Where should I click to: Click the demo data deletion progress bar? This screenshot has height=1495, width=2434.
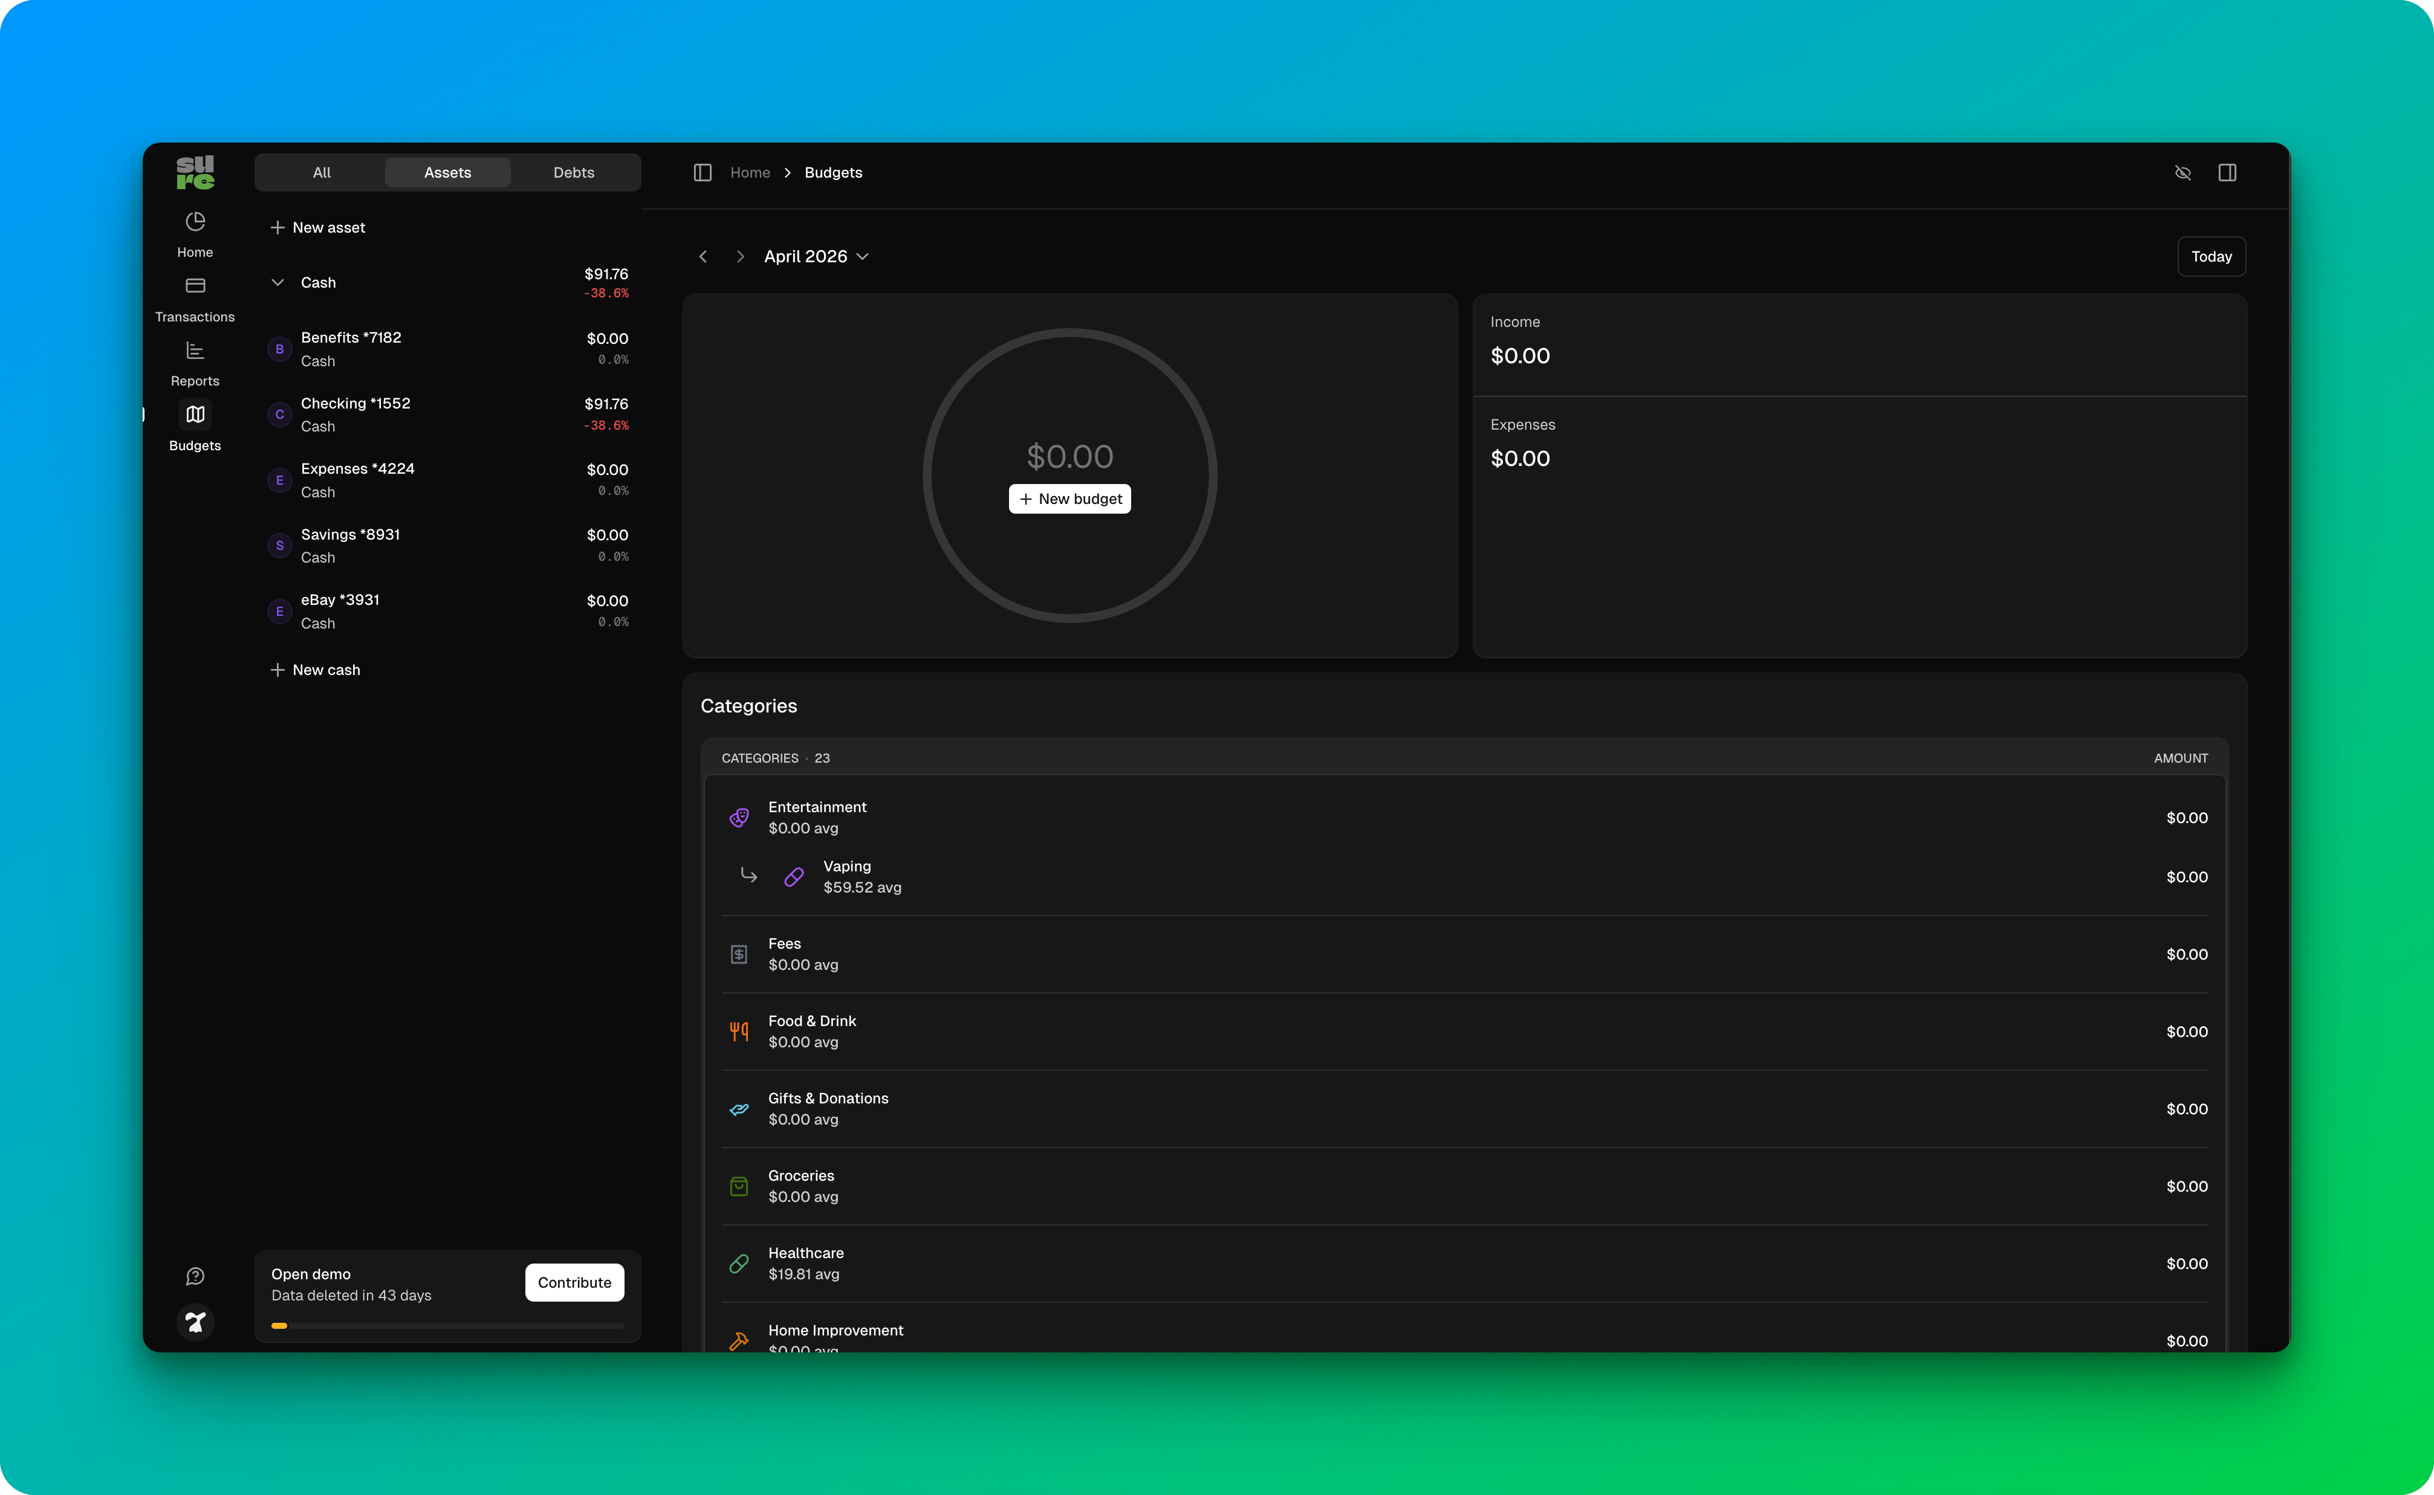coord(448,1326)
